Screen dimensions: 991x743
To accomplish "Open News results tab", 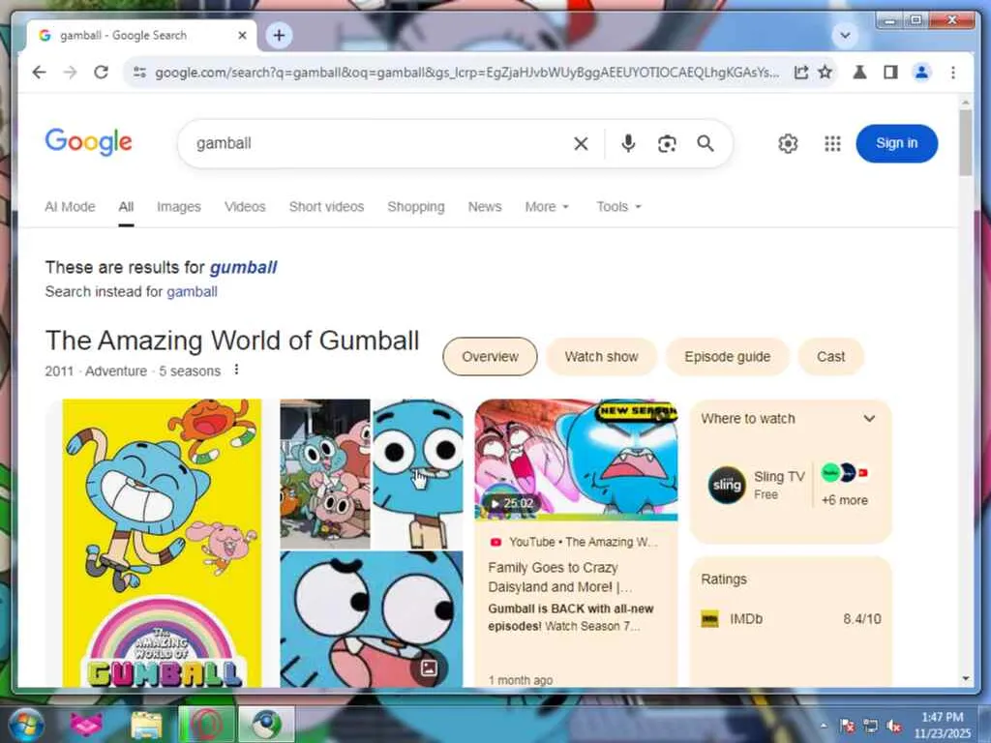I will [x=485, y=207].
